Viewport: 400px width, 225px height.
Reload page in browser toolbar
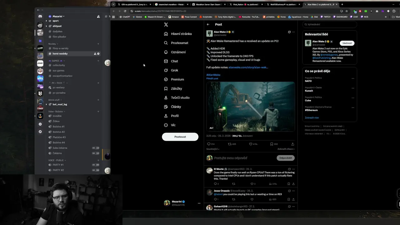tap(125, 11)
